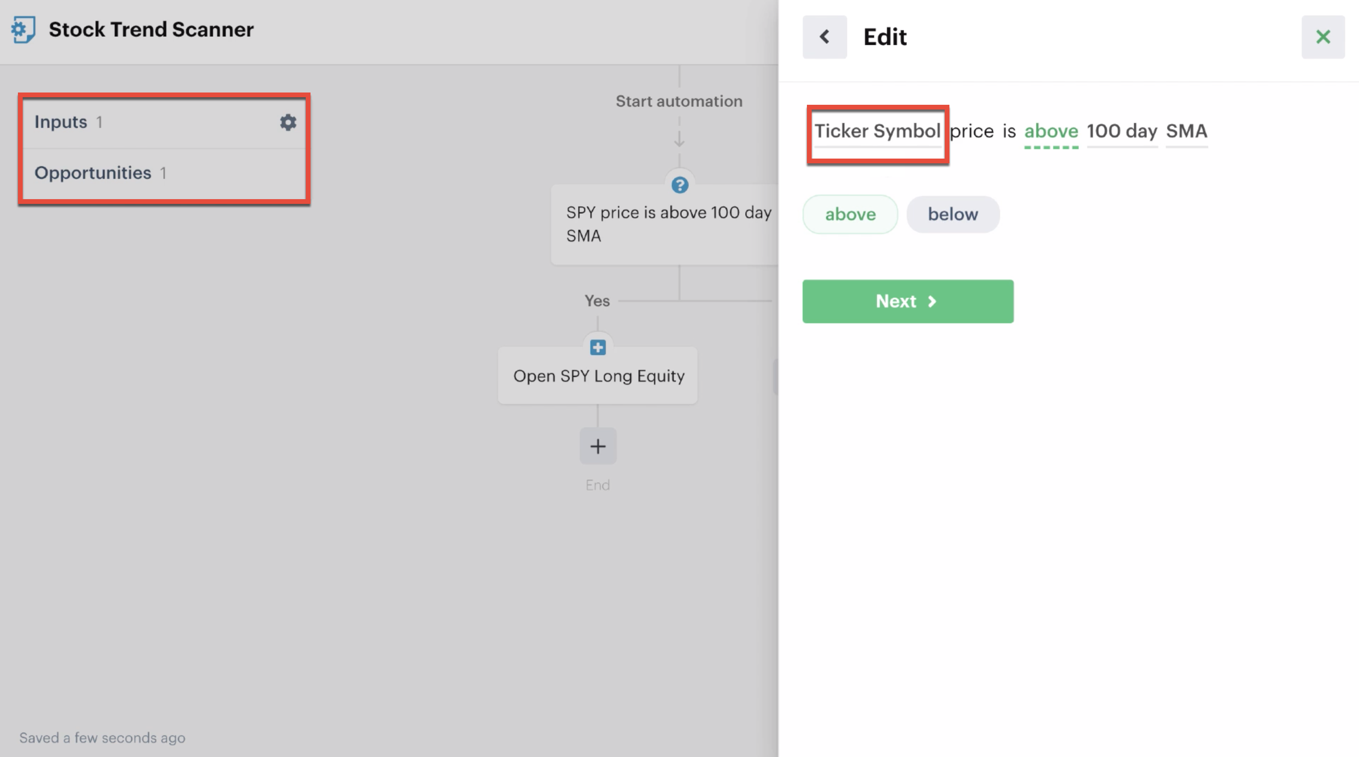The height and width of the screenshot is (757, 1359).
Task: Click the 'Start automation' label
Action: tap(679, 101)
